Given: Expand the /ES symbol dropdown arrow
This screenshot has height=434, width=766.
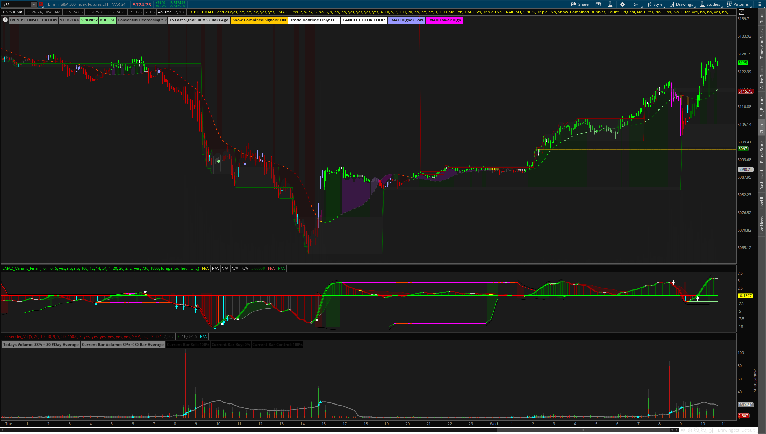Looking at the screenshot, I should [34, 4].
